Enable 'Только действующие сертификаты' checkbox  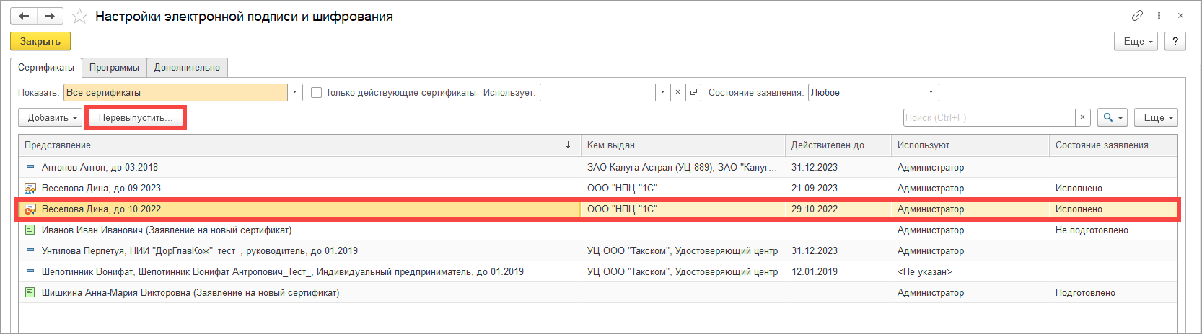(316, 92)
